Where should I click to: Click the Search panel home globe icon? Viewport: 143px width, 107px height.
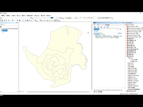pyautogui.click(x=98, y=25)
